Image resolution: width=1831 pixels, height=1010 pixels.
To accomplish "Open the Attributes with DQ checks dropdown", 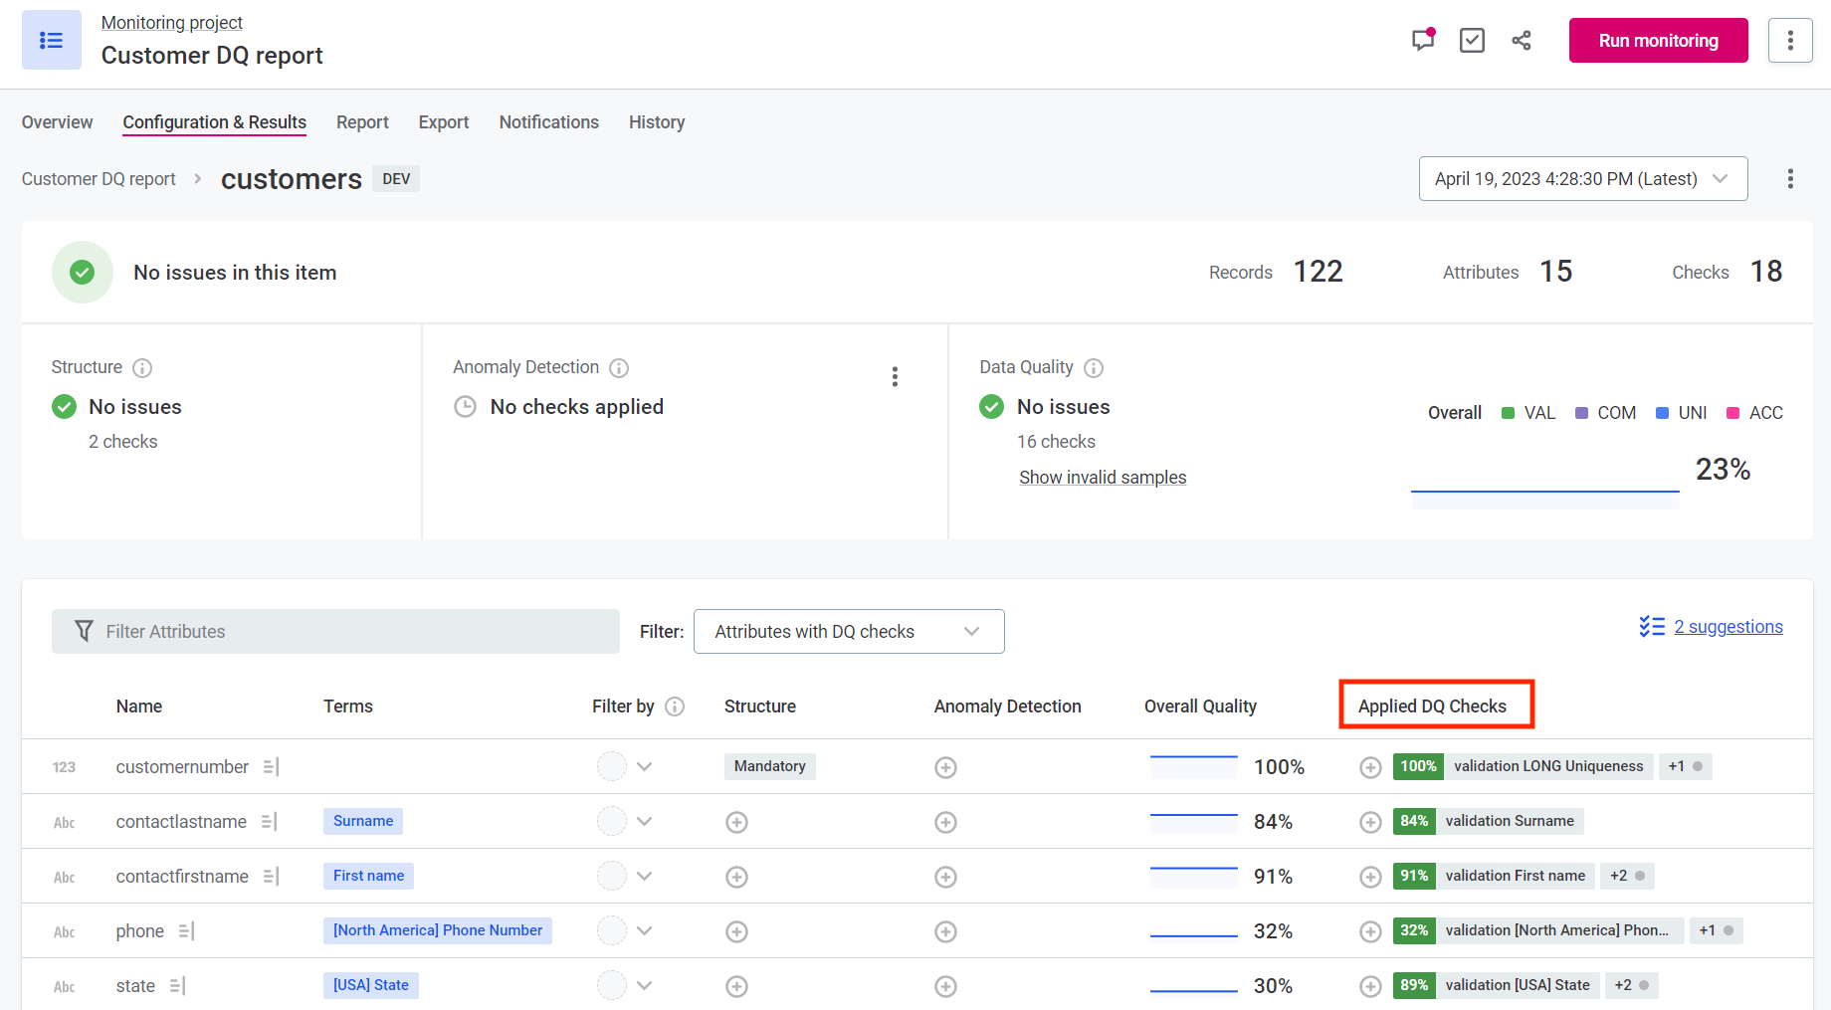I will click(849, 632).
